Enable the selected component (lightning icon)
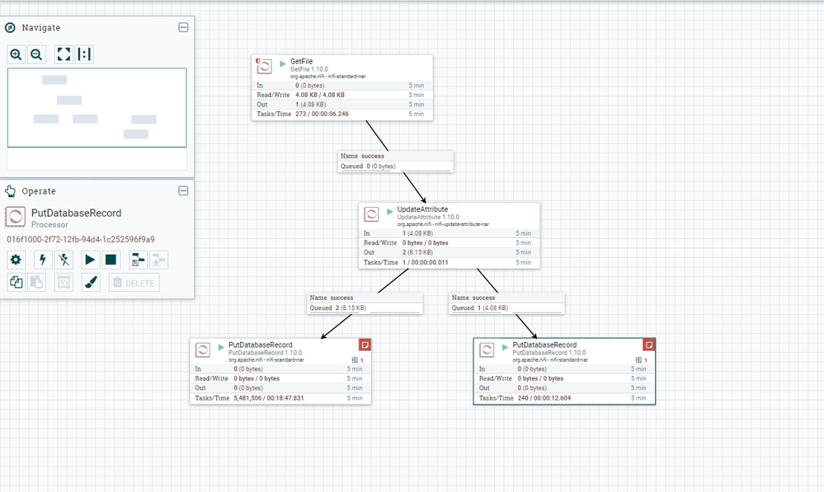The image size is (824, 492). pyautogui.click(x=43, y=260)
